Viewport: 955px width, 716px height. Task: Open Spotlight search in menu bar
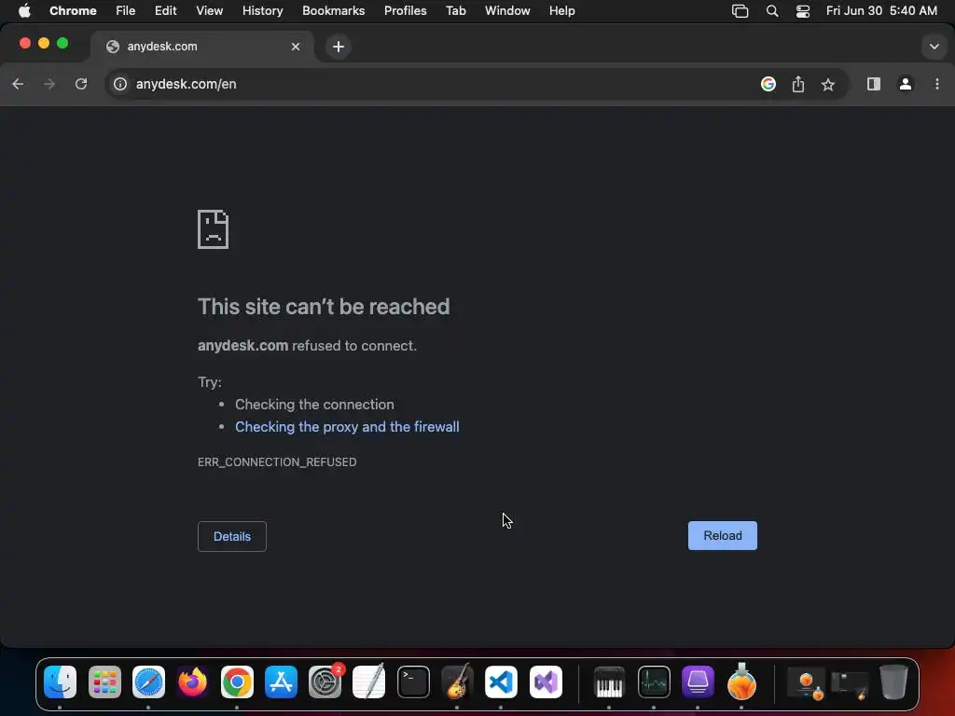(771, 11)
